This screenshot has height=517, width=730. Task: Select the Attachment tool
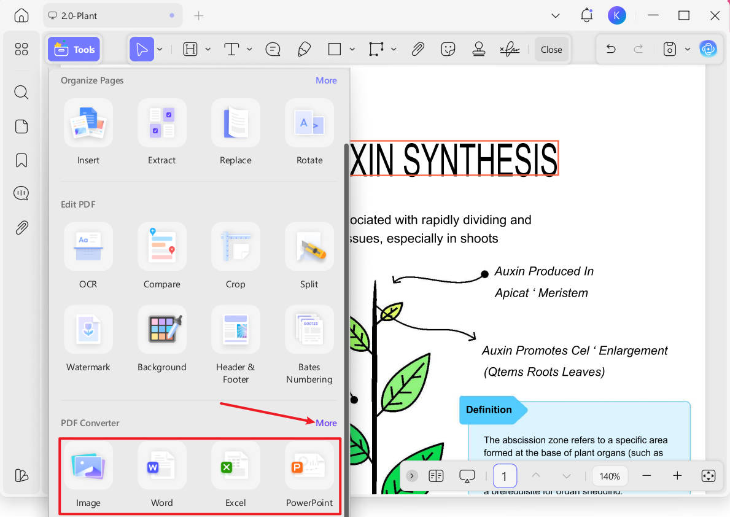pos(418,49)
